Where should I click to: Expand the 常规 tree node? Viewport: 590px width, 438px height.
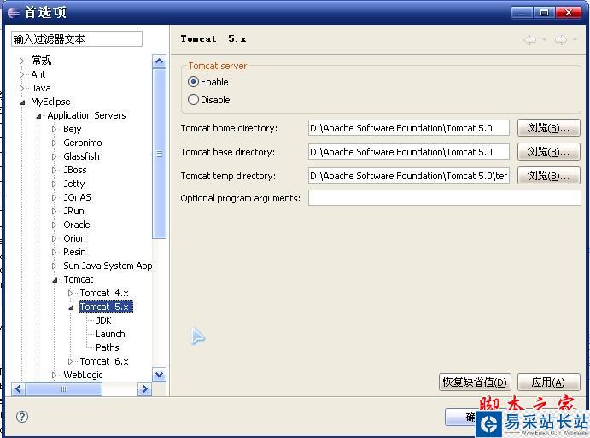pyautogui.click(x=22, y=61)
